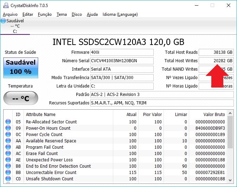This screenshot has height=187, width=237.
Task: Click the Atual column header
Action: pyautogui.click(x=126, y=114)
